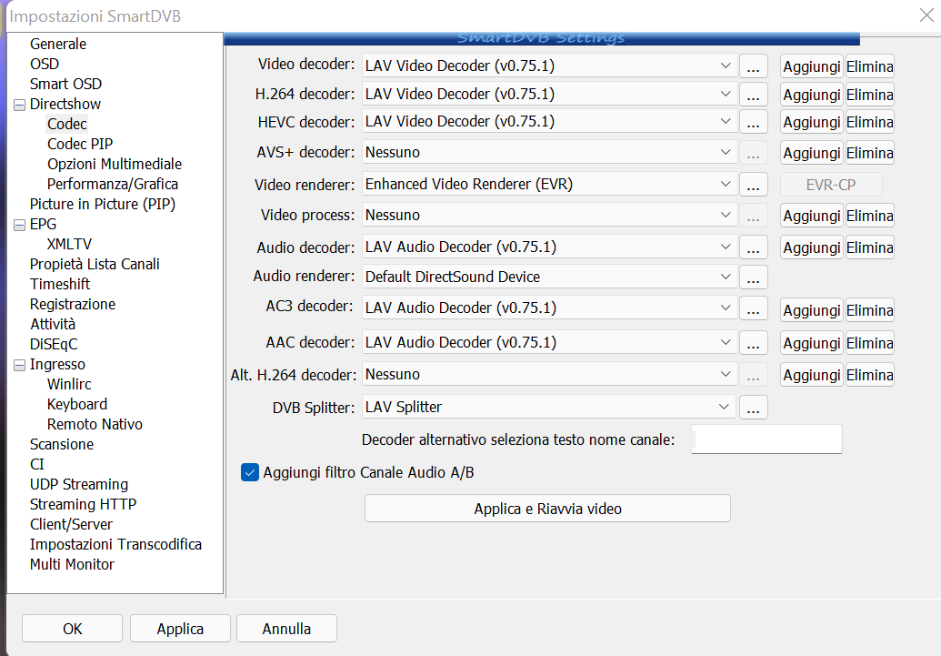941x656 pixels.
Task: Select Smart OSD settings page
Action: click(x=66, y=84)
